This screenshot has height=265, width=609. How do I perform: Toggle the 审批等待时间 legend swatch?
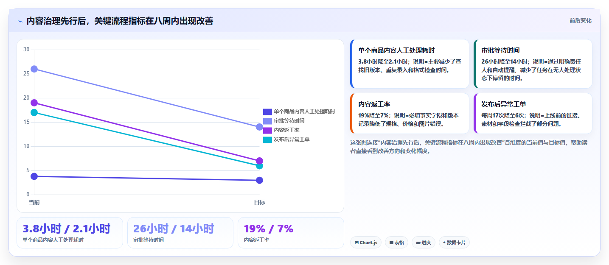pos(267,121)
